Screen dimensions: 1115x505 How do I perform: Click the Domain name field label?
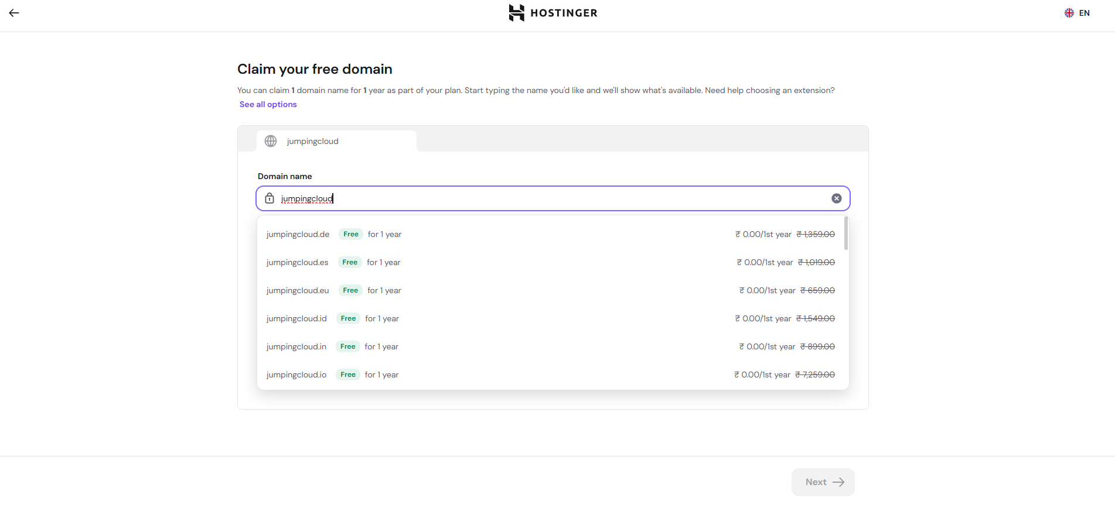285,176
